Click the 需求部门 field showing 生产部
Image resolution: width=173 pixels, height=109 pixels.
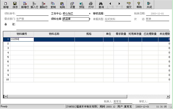tap(32, 19)
